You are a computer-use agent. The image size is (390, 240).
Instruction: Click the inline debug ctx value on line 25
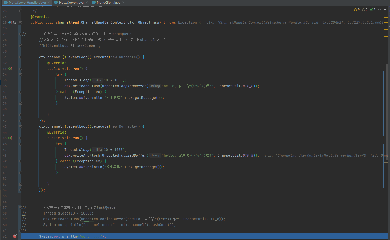[295, 22]
